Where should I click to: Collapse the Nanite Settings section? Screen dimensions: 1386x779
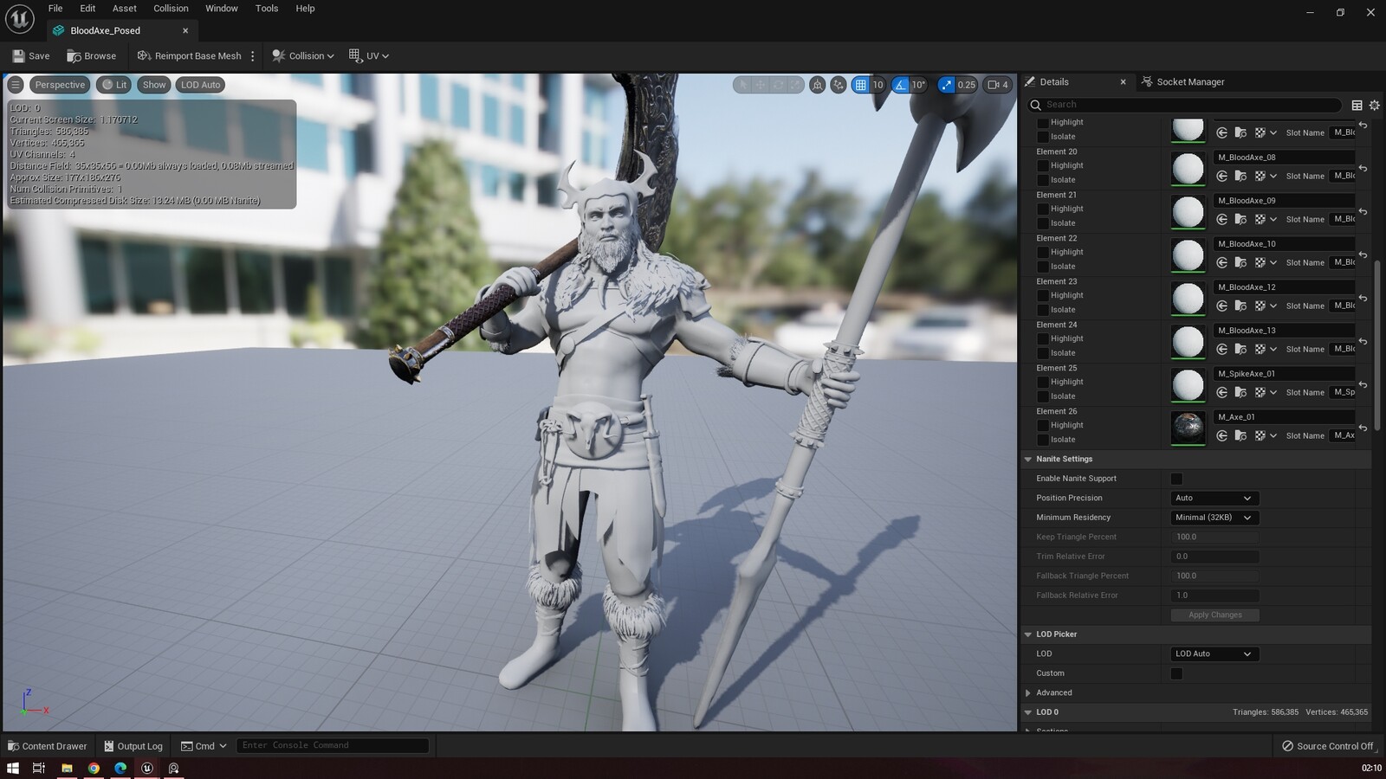(x=1028, y=460)
